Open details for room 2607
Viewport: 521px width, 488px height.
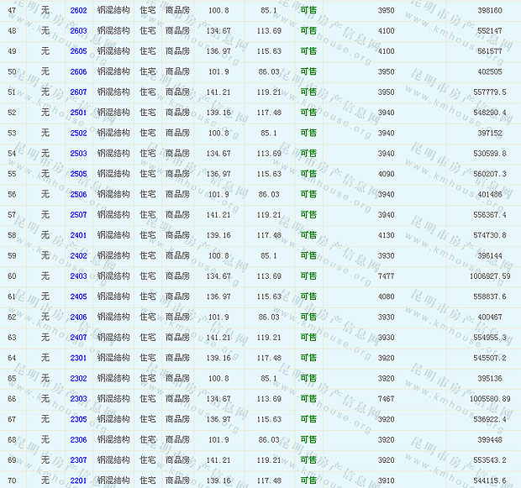click(x=78, y=92)
